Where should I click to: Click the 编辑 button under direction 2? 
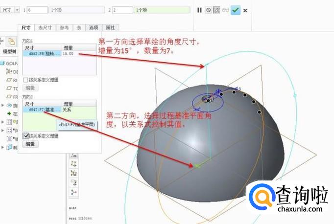point(30,144)
